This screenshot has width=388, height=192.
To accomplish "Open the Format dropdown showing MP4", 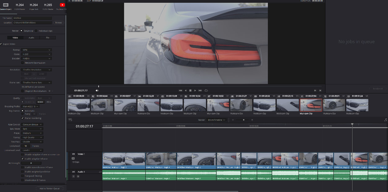I will tap(36, 50).
